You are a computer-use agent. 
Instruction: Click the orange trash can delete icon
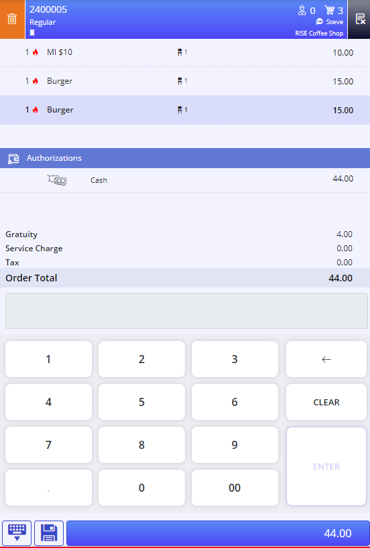[x=12, y=19]
